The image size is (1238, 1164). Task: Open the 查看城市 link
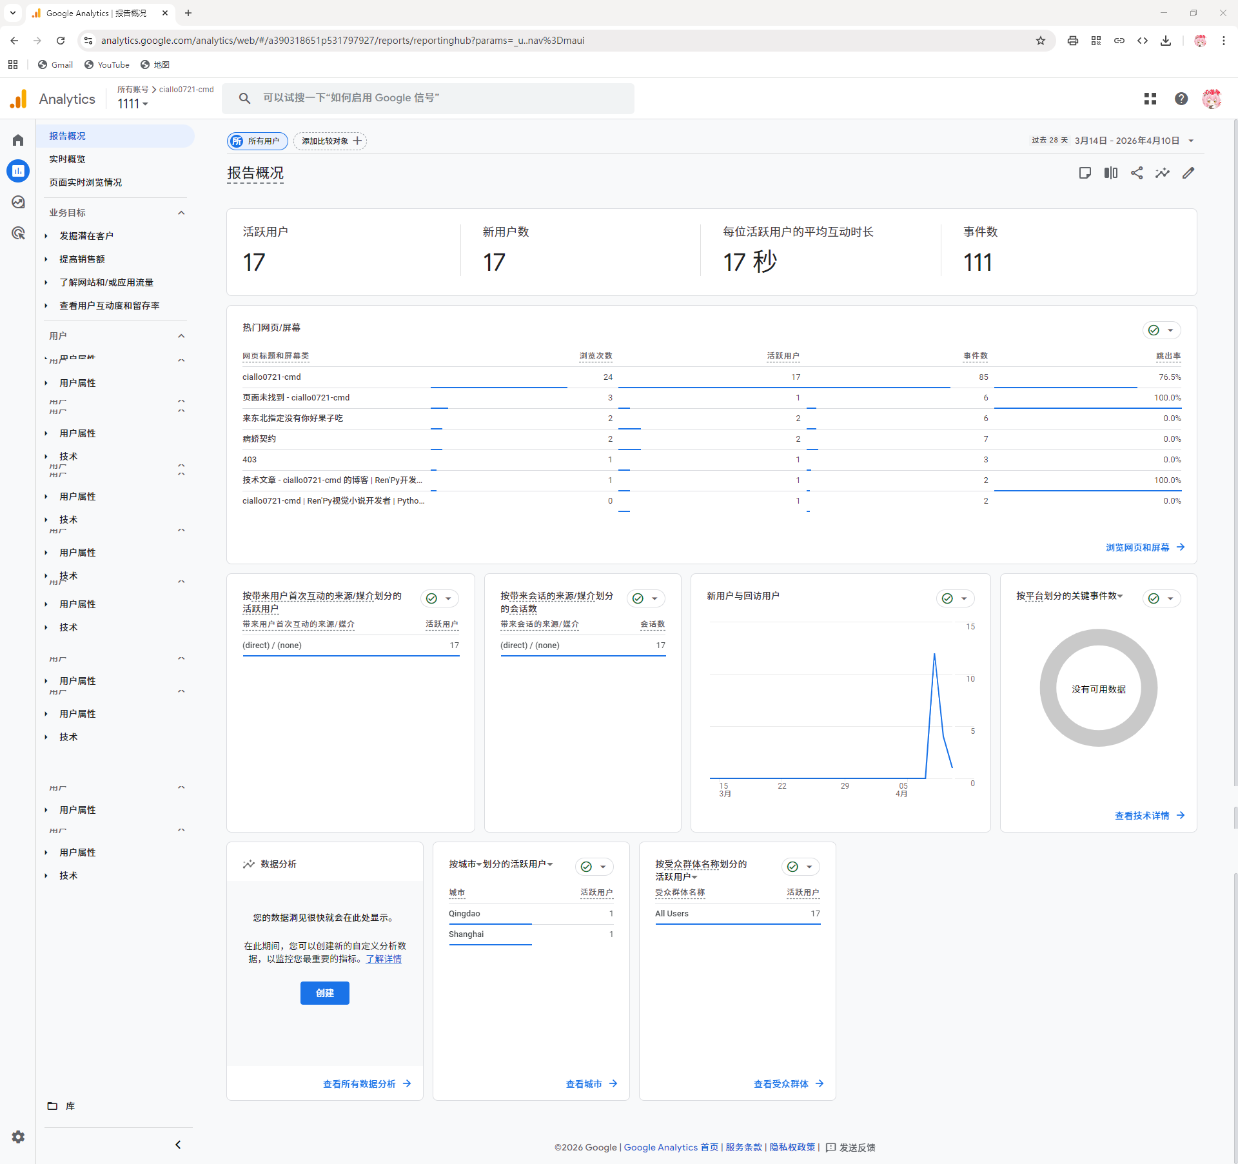click(591, 1084)
